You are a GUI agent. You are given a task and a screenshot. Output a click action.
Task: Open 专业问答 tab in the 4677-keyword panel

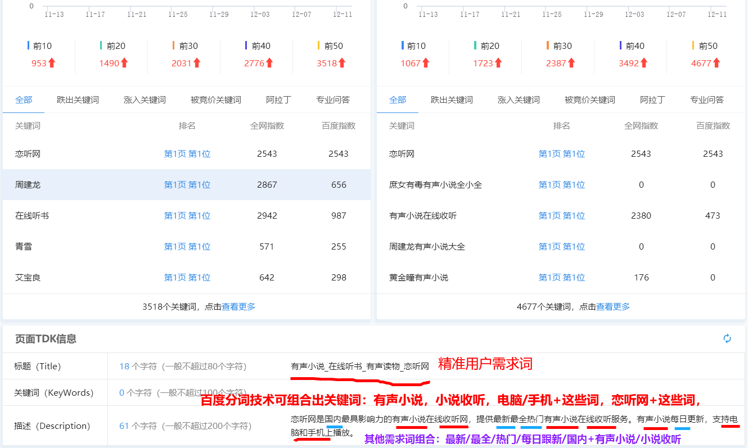(707, 100)
